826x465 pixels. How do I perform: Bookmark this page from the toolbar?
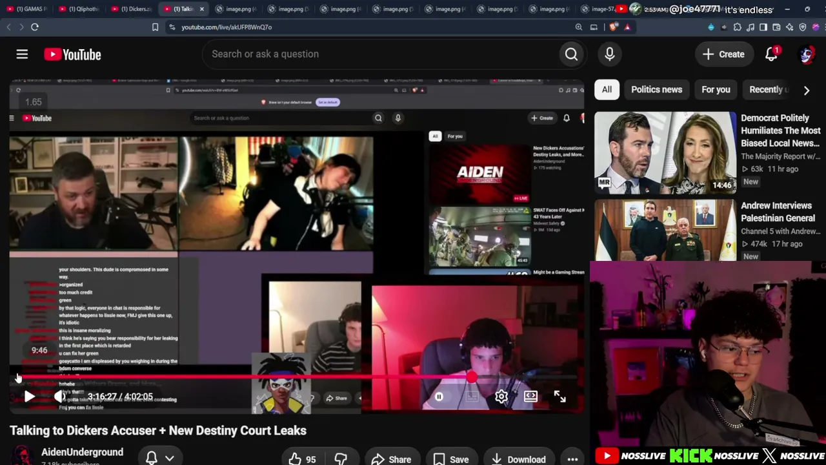tap(155, 27)
